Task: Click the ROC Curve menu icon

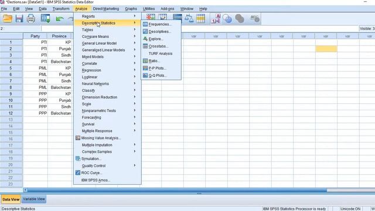Action: coord(78,173)
